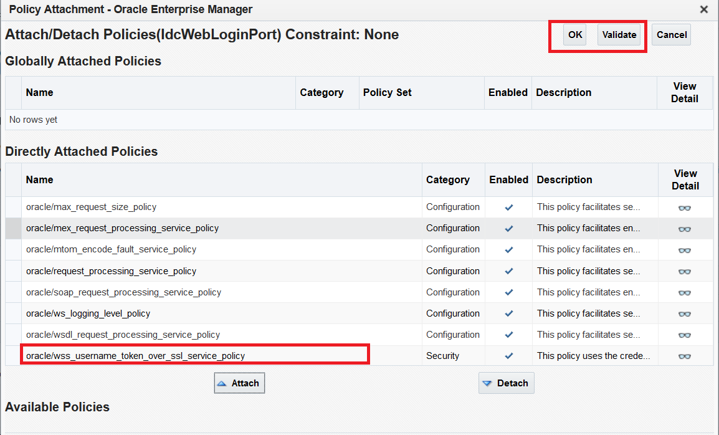Select row selector of mex_request_processing_service_policy
Viewport: 719px width, 435px height.
13,229
